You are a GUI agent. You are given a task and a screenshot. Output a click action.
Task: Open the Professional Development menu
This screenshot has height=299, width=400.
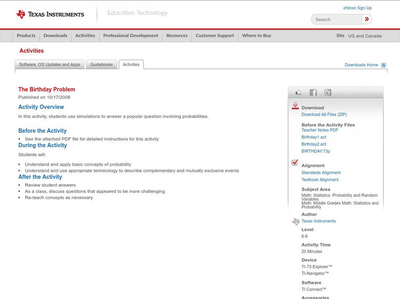[130, 35]
